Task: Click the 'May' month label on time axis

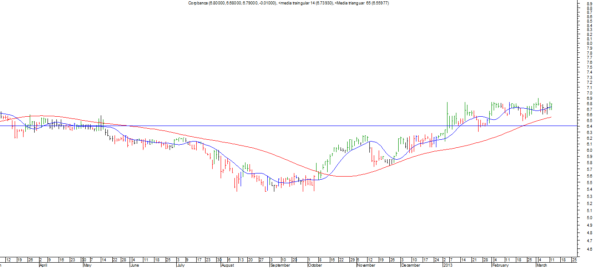Action: pos(87,265)
